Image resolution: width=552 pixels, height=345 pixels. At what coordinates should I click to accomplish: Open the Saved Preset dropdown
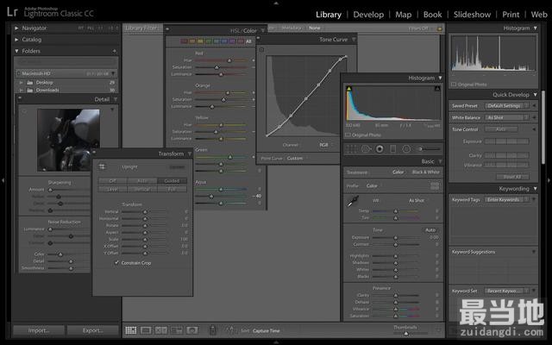tap(516, 105)
